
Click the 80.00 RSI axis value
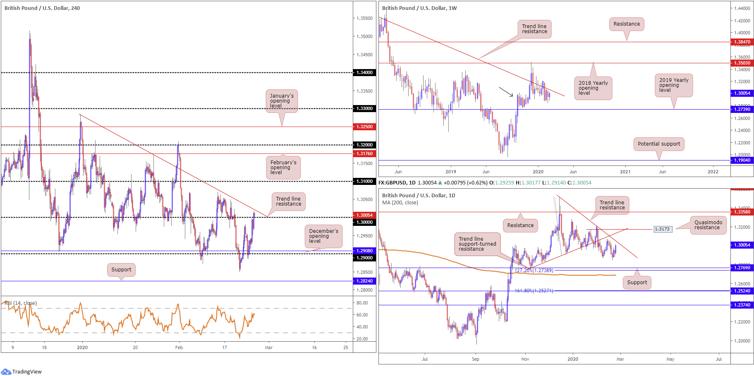point(362,303)
